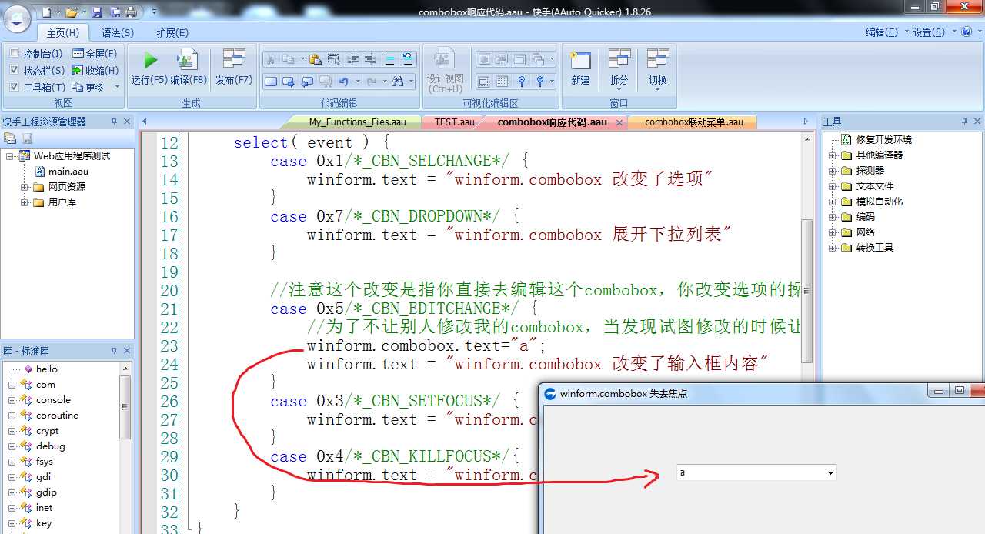This screenshot has height=534, width=985.
Task: Pin the 工具 panel with its pushpin
Action: pos(963,122)
